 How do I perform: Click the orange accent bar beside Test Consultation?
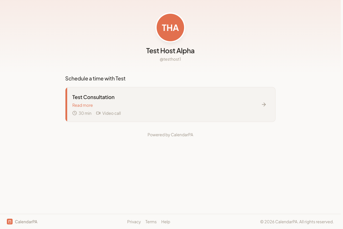click(x=66, y=104)
